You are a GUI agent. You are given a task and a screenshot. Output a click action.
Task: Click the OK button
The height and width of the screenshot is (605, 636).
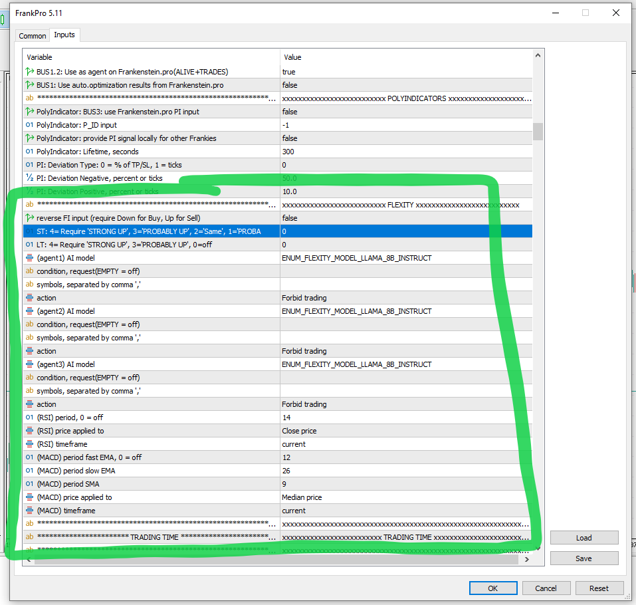coord(493,588)
